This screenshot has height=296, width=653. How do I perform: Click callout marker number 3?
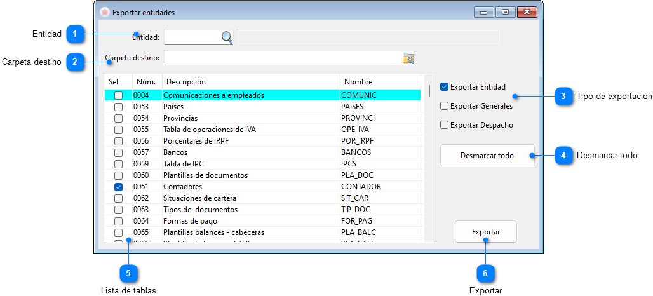point(563,97)
